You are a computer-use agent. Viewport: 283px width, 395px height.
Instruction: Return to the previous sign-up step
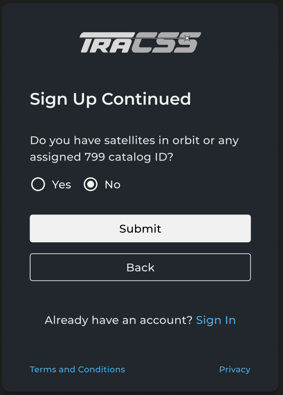[140, 268]
